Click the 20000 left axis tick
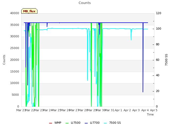The height and width of the screenshot is (128, 170). [15, 60]
